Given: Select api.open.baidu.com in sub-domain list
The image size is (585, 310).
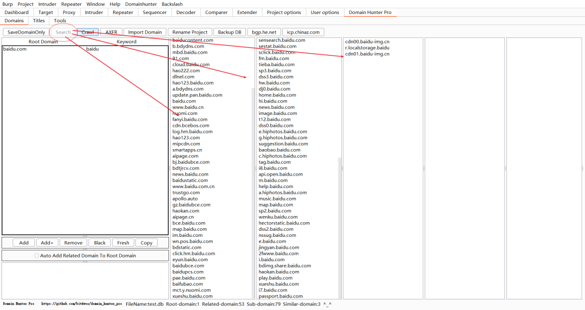Looking at the screenshot, I should point(281,174).
